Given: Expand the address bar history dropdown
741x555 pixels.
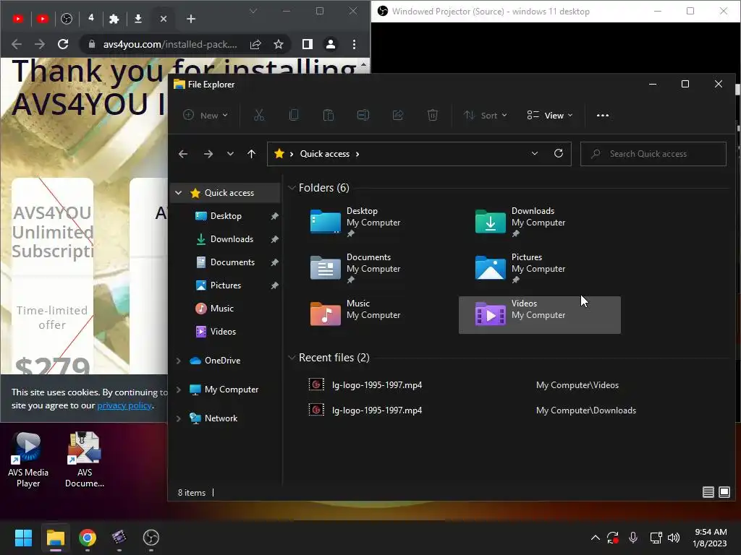Looking at the screenshot, I should (x=535, y=153).
